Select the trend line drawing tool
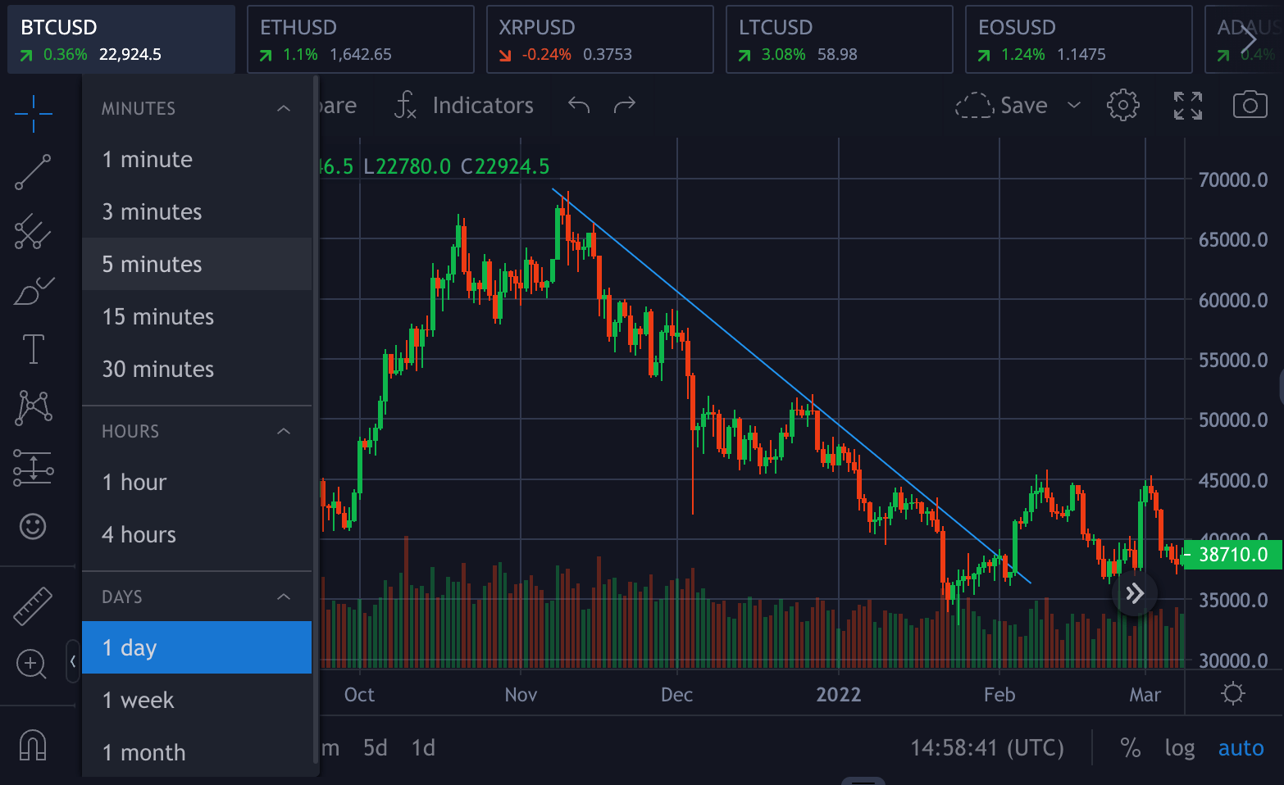1284x785 pixels. pos(33,172)
